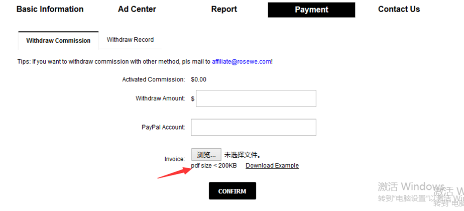This screenshot has width=464, height=211.
Task: Focus the Withdraw Amount input field
Action: (256, 98)
